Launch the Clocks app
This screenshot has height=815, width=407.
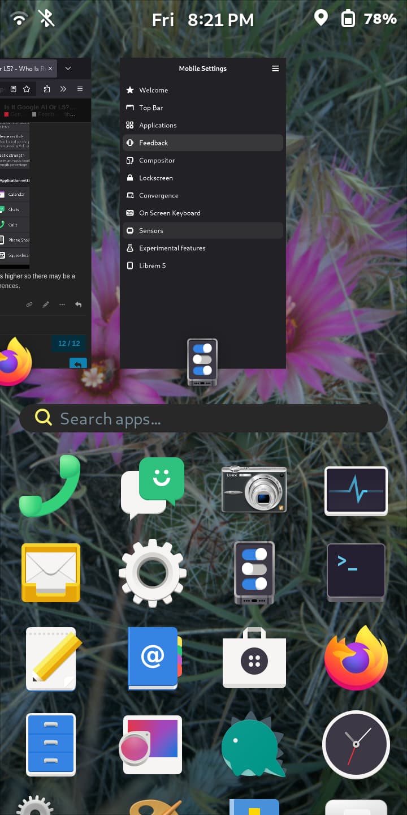pyautogui.click(x=356, y=744)
